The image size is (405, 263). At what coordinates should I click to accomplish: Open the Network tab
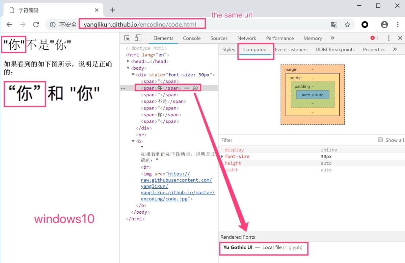pyautogui.click(x=247, y=38)
